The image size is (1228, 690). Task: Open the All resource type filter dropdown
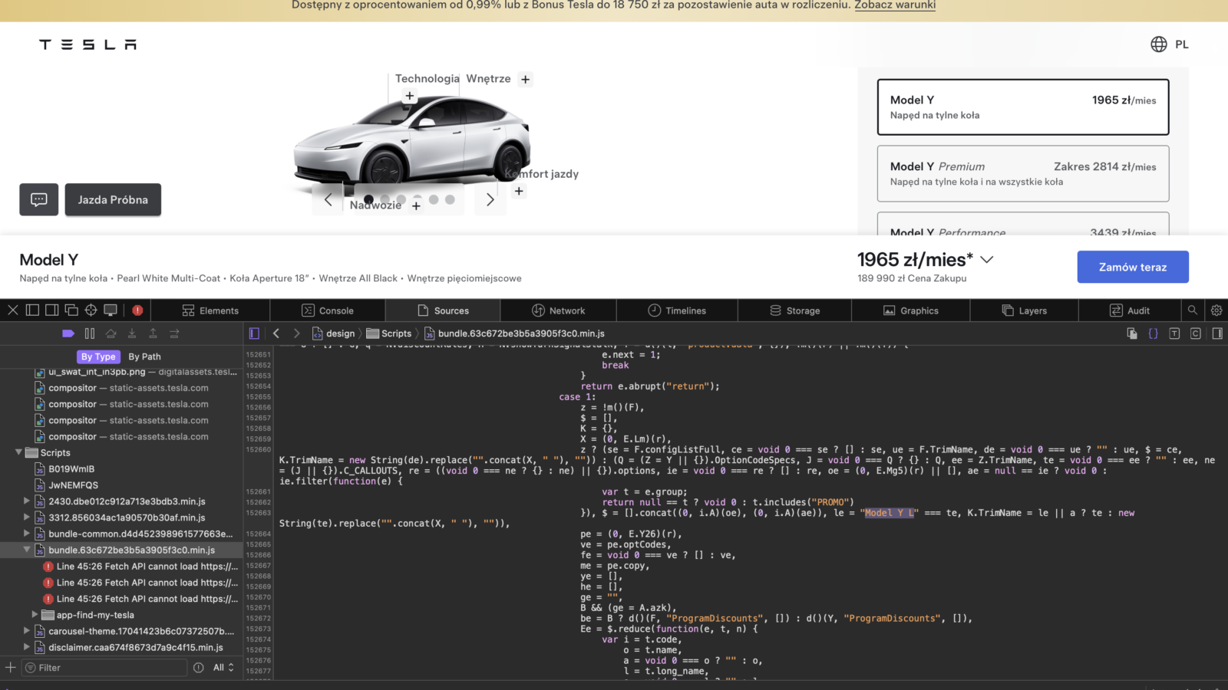(x=223, y=668)
